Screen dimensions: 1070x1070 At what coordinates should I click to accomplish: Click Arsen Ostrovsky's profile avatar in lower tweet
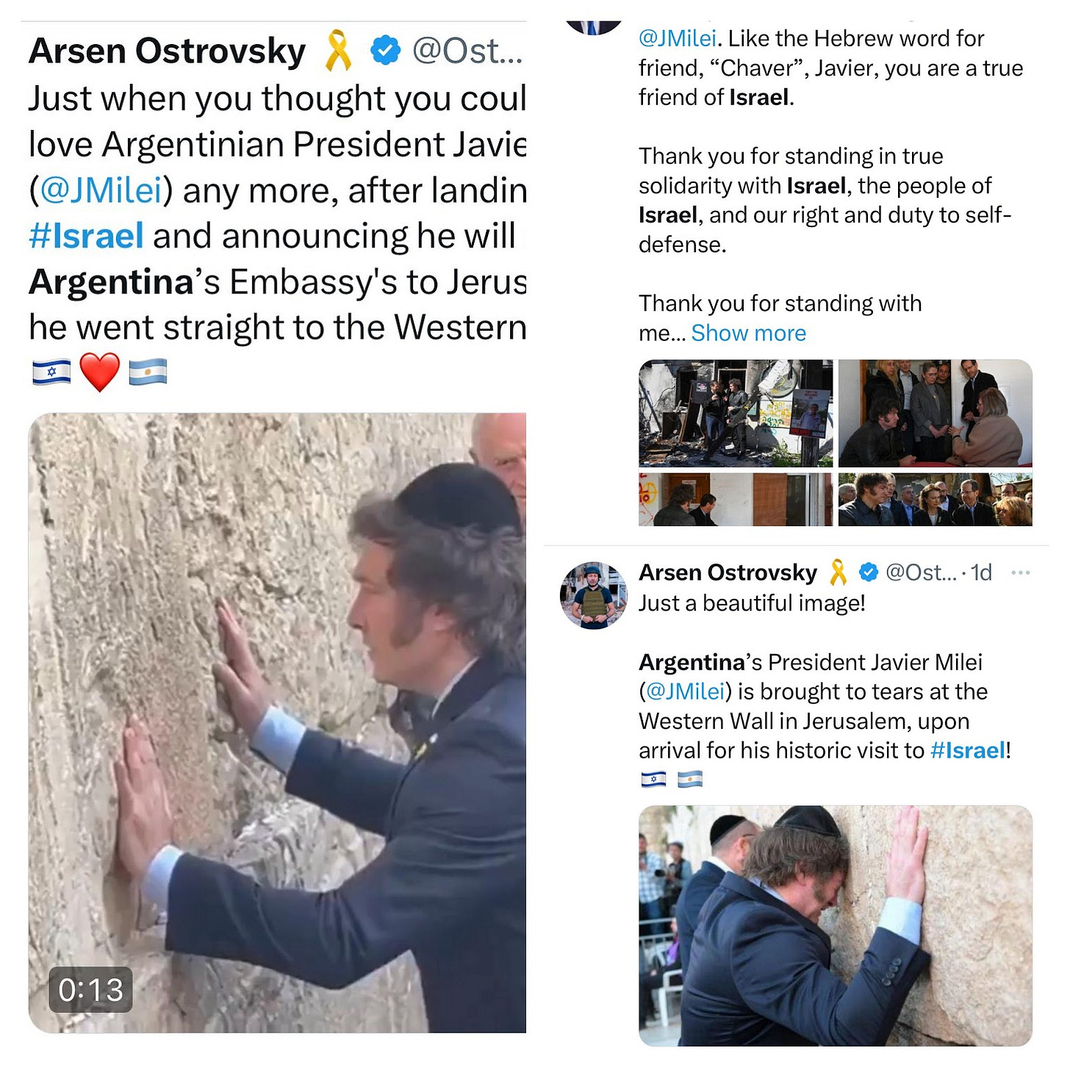pos(594,595)
